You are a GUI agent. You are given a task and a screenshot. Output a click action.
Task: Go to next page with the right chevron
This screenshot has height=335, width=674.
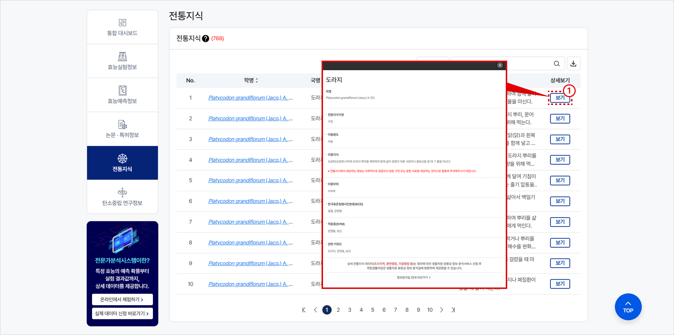point(441,309)
